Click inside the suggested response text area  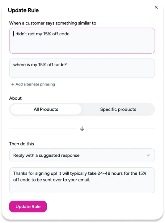coord(82,180)
